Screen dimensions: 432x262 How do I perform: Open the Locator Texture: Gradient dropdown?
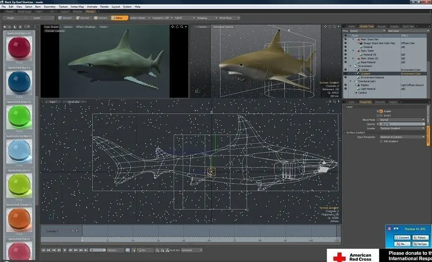pos(402,128)
